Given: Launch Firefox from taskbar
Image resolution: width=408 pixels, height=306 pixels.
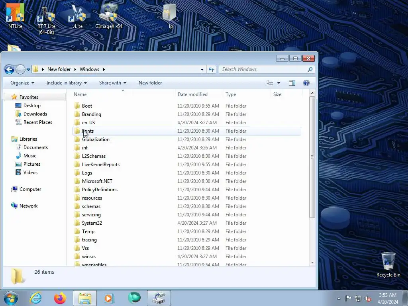Looking at the screenshot, I should pos(60,298).
